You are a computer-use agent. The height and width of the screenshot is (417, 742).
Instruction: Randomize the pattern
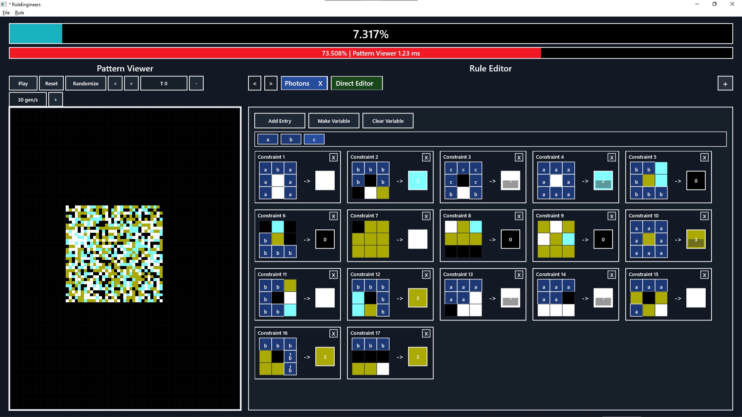click(x=86, y=83)
